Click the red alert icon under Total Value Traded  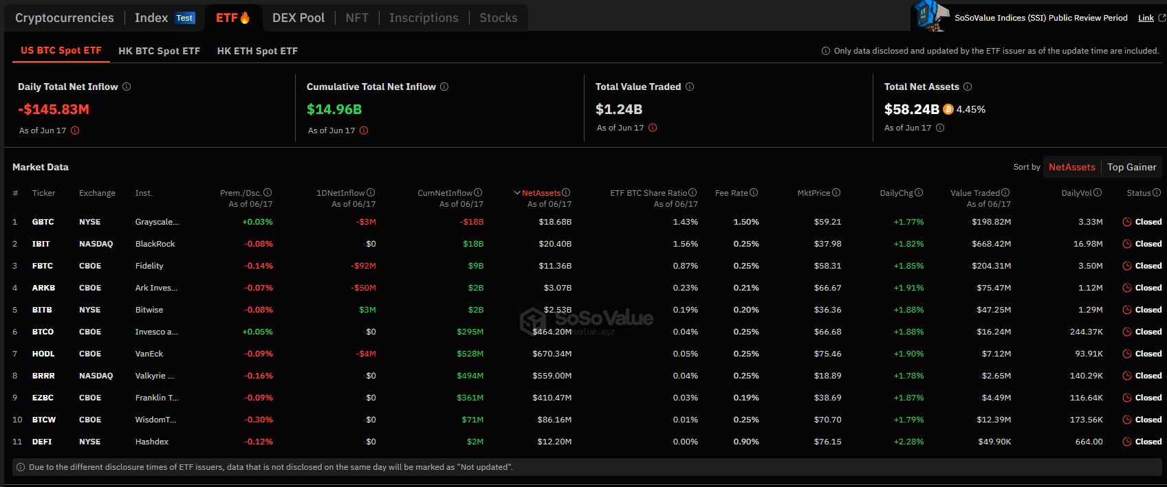pos(653,128)
